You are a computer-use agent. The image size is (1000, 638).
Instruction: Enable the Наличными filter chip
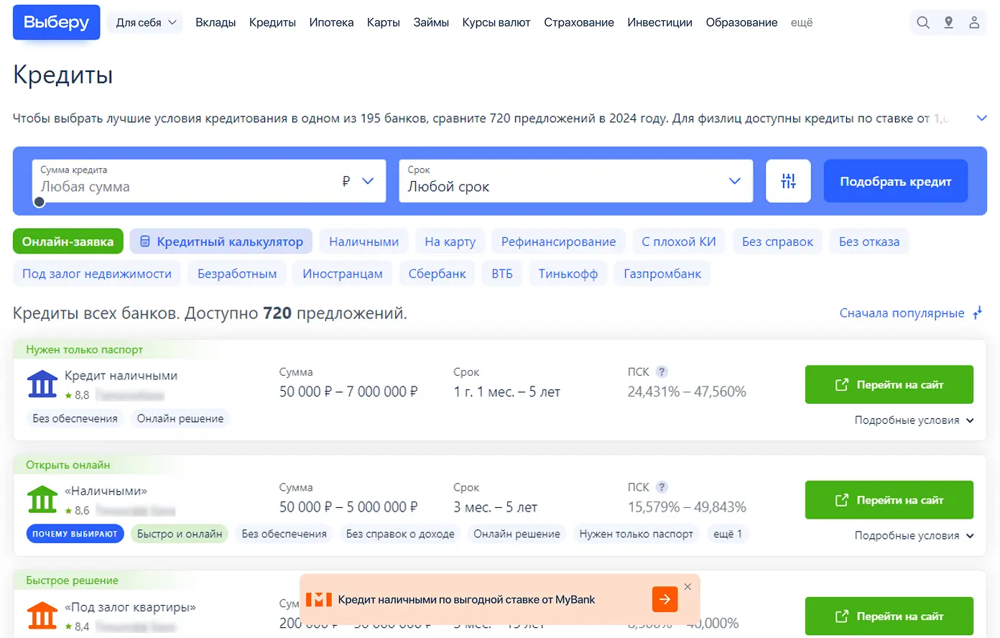click(x=364, y=241)
